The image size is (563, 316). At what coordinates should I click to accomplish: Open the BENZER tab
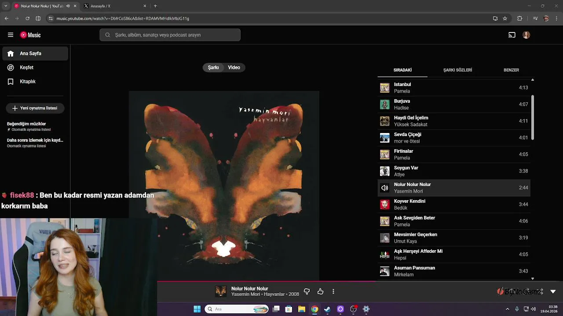pos(511,70)
